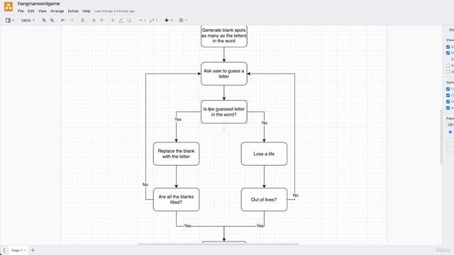Expand the Table dropdown arrow
This screenshot has height=255, width=454.
pos(186,21)
